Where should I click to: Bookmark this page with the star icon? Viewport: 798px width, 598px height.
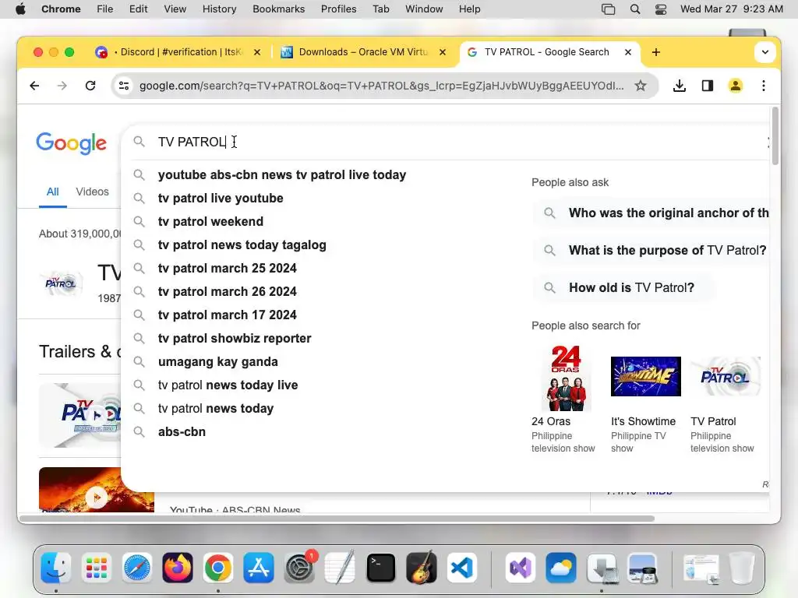click(641, 86)
